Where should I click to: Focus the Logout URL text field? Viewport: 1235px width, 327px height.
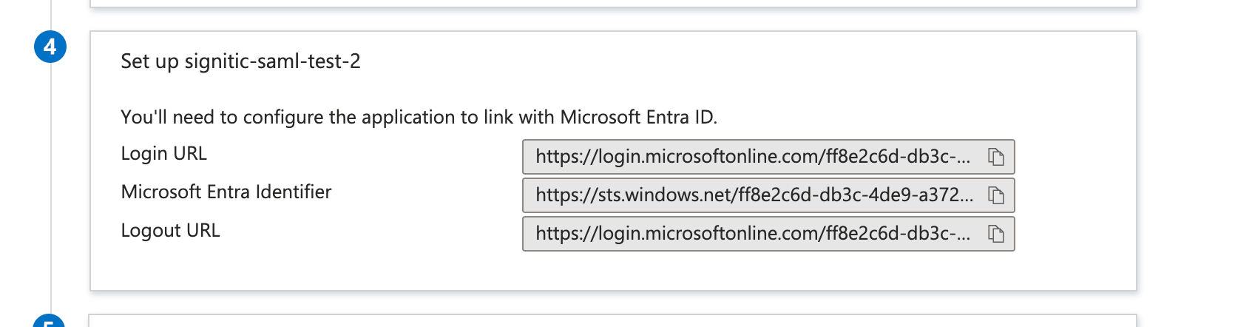pos(768,234)
